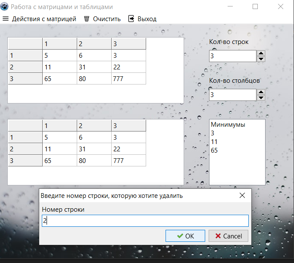This screenshot has height=263, width=294.
Task: Close the row deletion dialog
Action: (x=242, y=195)
